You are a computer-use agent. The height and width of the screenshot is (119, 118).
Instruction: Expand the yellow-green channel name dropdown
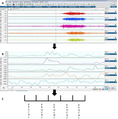point(116,39)
